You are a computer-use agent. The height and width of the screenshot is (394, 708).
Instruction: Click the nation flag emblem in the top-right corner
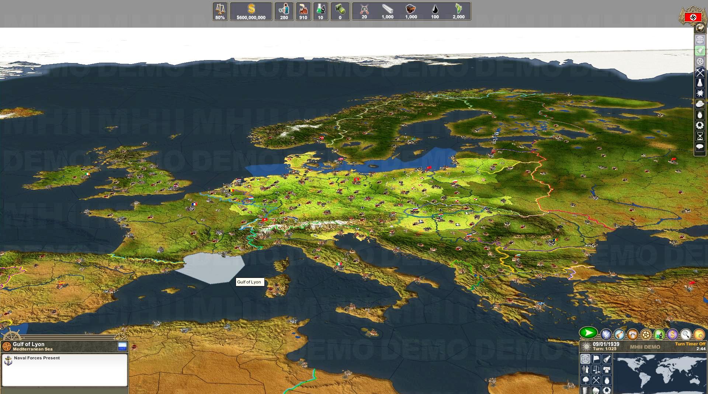coord(693,17)
